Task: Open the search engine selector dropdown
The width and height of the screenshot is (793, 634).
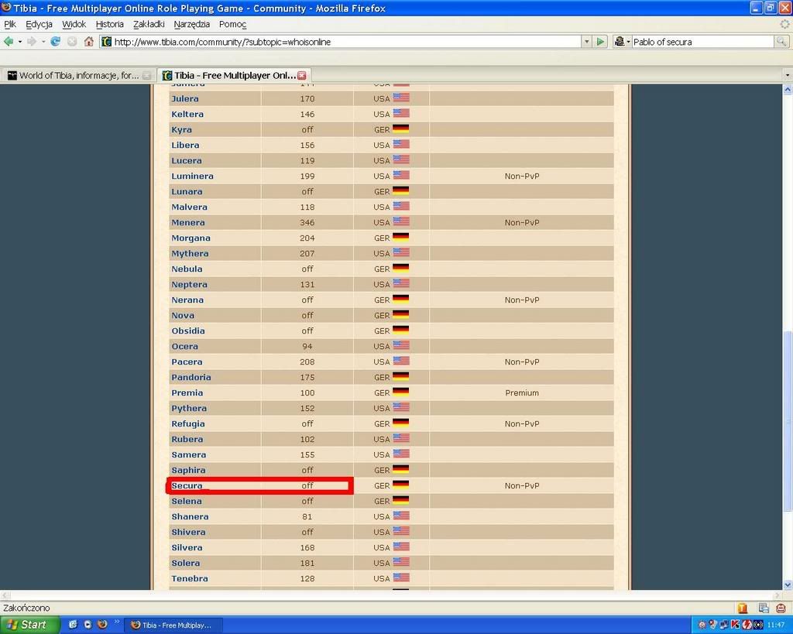Action: click(x=622, y=42)
